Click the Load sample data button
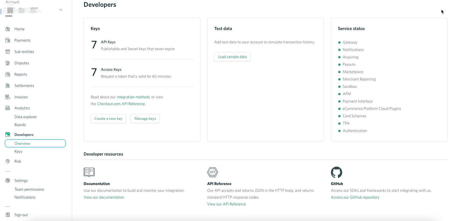This screenshot has width=451, height=221. [232, 57]
